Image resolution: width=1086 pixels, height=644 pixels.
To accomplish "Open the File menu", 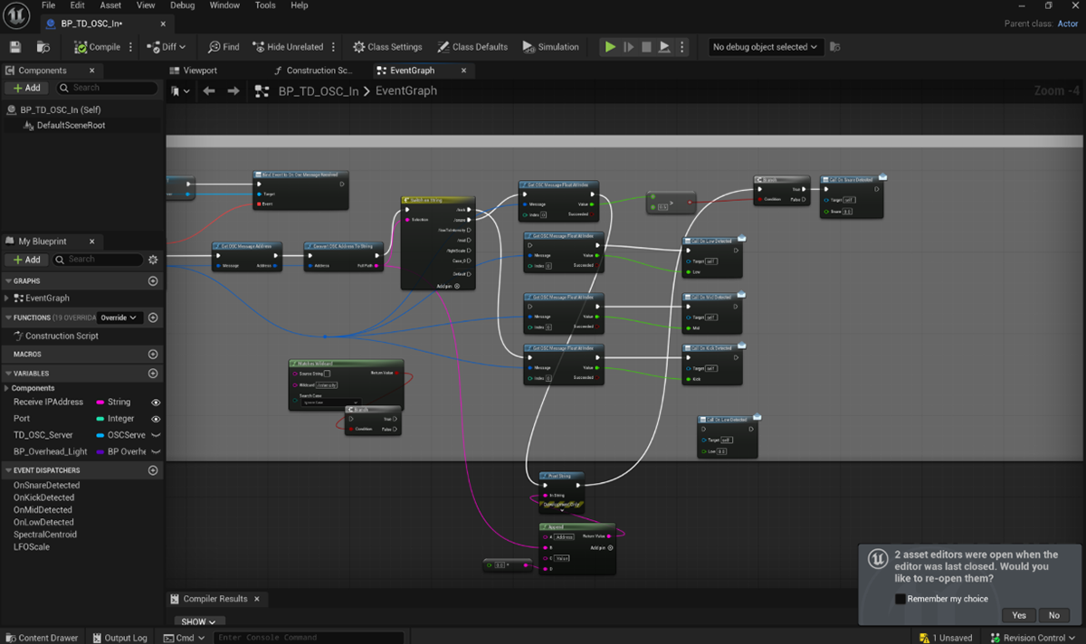I will [48, 5].
